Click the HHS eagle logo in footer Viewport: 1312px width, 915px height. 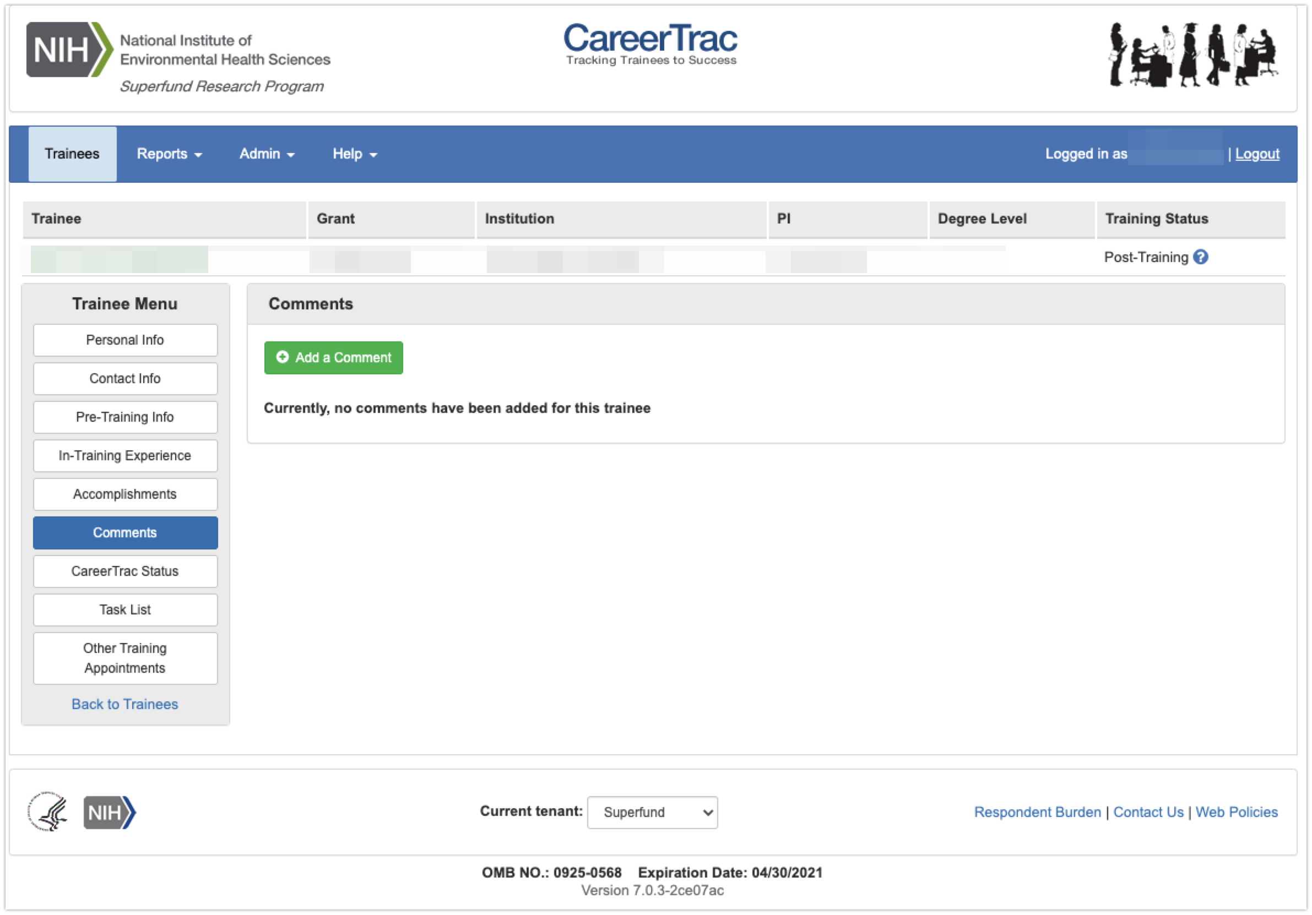(47, 811)
